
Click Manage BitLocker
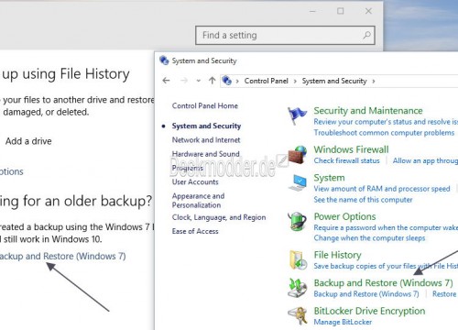coord(343,322)
